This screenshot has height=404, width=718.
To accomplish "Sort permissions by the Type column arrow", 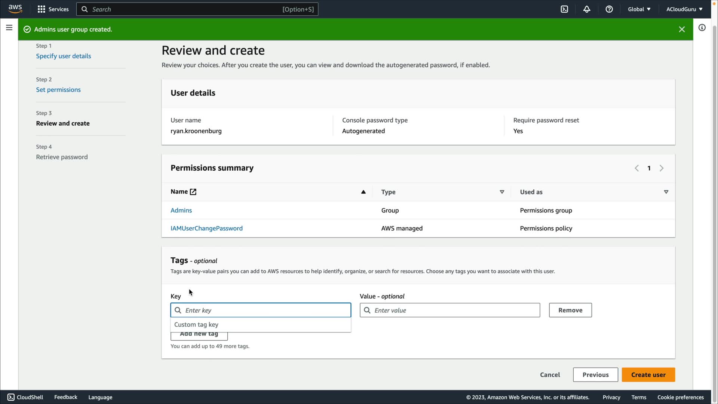I will click(502, 192).
